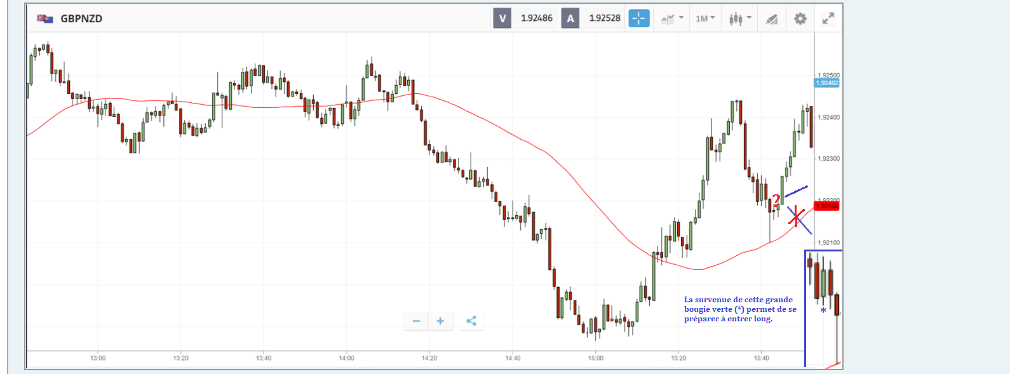The width and height of the screenshot is (1010, 374).
Task: Zoom out with the minus button
Action: 416,321
